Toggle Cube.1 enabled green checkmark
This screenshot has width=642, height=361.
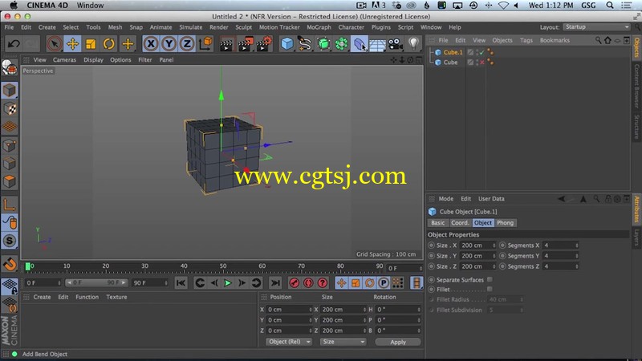[482, 52]
